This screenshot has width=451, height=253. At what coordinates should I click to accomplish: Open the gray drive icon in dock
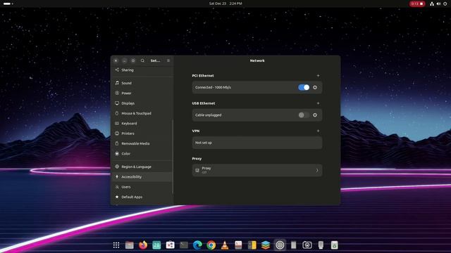pos(293,245)
